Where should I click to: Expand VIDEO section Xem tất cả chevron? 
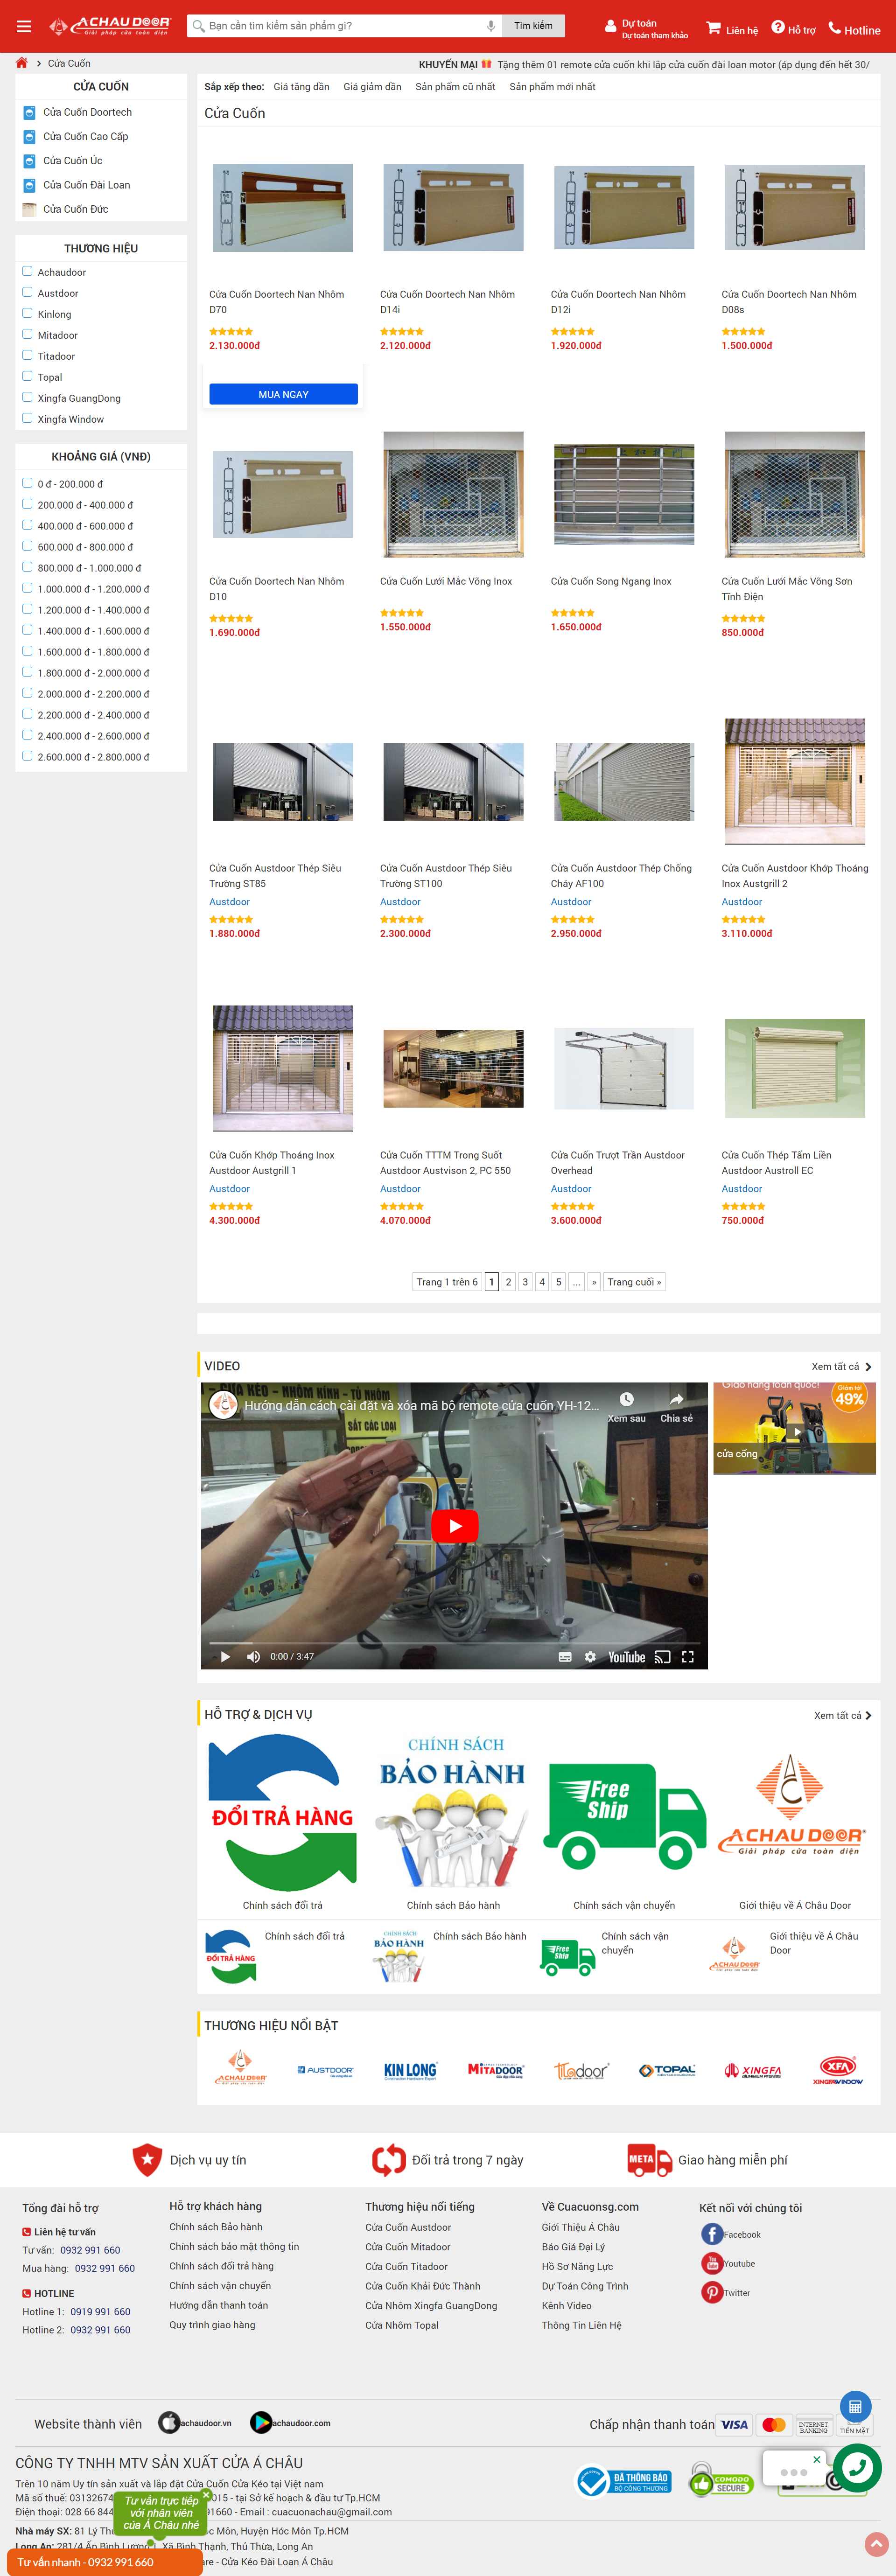pyautogui.click(x=868, y=1366)
